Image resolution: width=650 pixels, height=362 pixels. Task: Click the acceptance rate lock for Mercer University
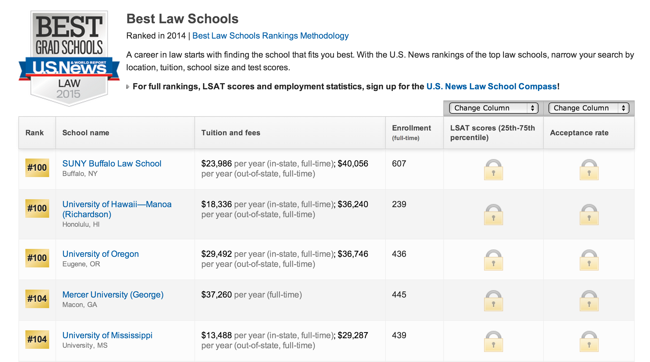coord(589,301)
